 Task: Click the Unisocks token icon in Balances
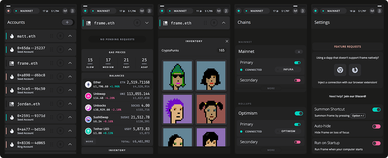tap(88, 108)
